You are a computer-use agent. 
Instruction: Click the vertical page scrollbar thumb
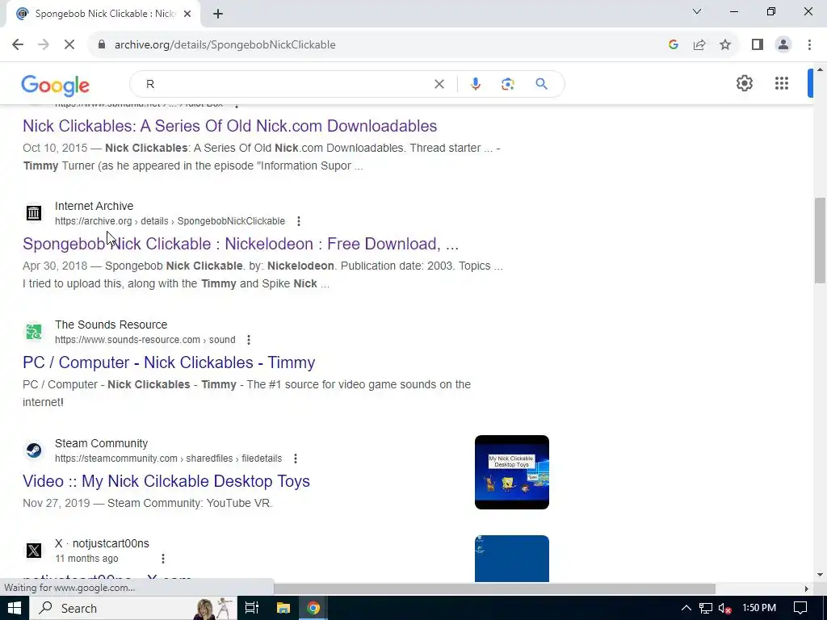820,241
